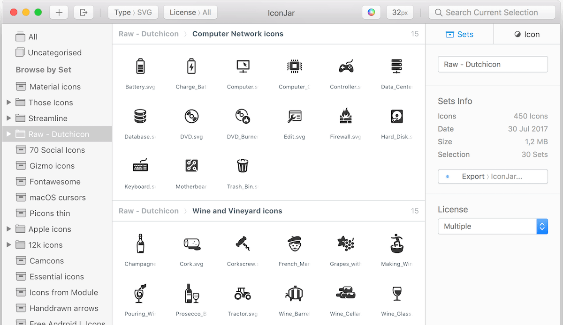Select the Wine_Glass icon
The image size is (563, 325).
[x=397, y=294]
